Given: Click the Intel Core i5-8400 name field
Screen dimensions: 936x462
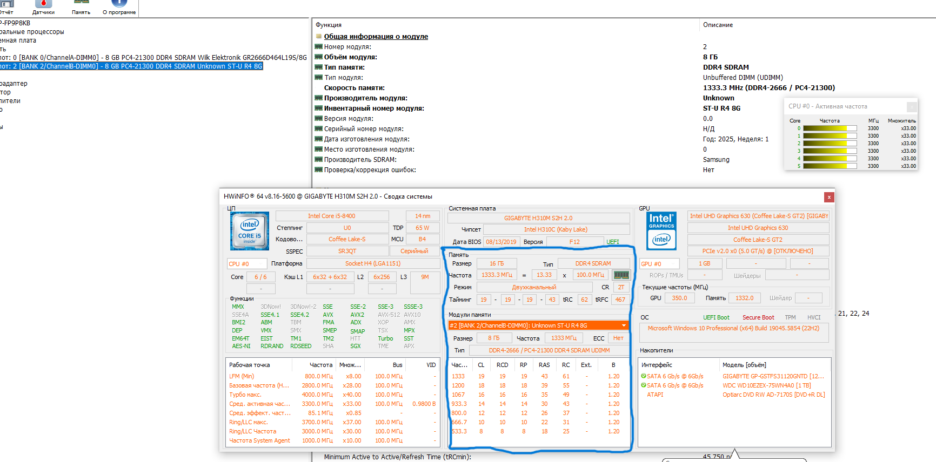Looking at the screenshot, I should tap(332, 216).
